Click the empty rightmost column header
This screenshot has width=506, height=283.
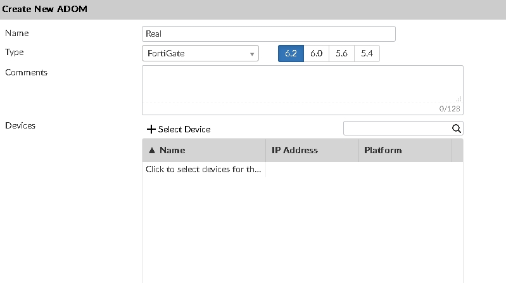tap(457, 151)
